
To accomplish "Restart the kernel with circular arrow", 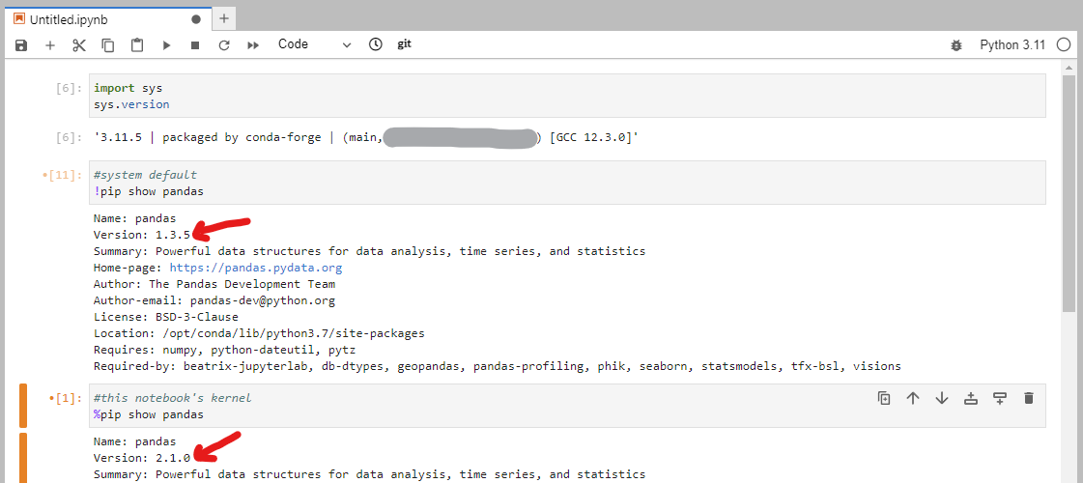I will click(223, 44).
